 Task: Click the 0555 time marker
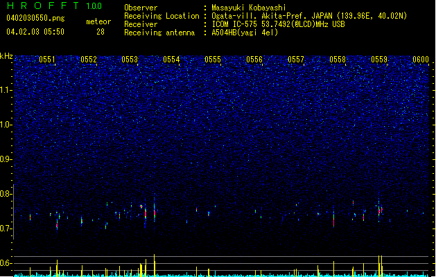point(213,60)
